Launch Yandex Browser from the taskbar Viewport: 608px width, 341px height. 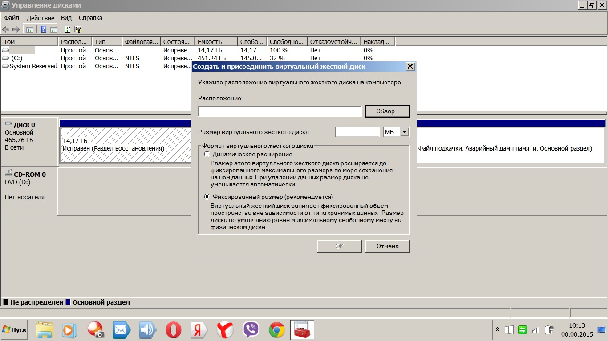[225, 330]
